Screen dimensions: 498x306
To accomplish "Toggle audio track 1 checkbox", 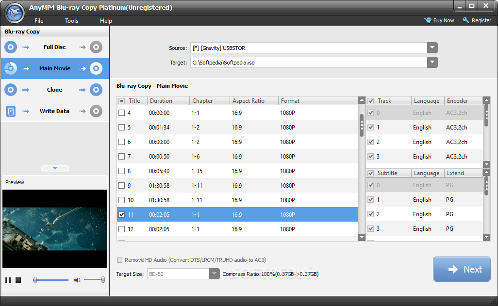I will coord(370,127).
